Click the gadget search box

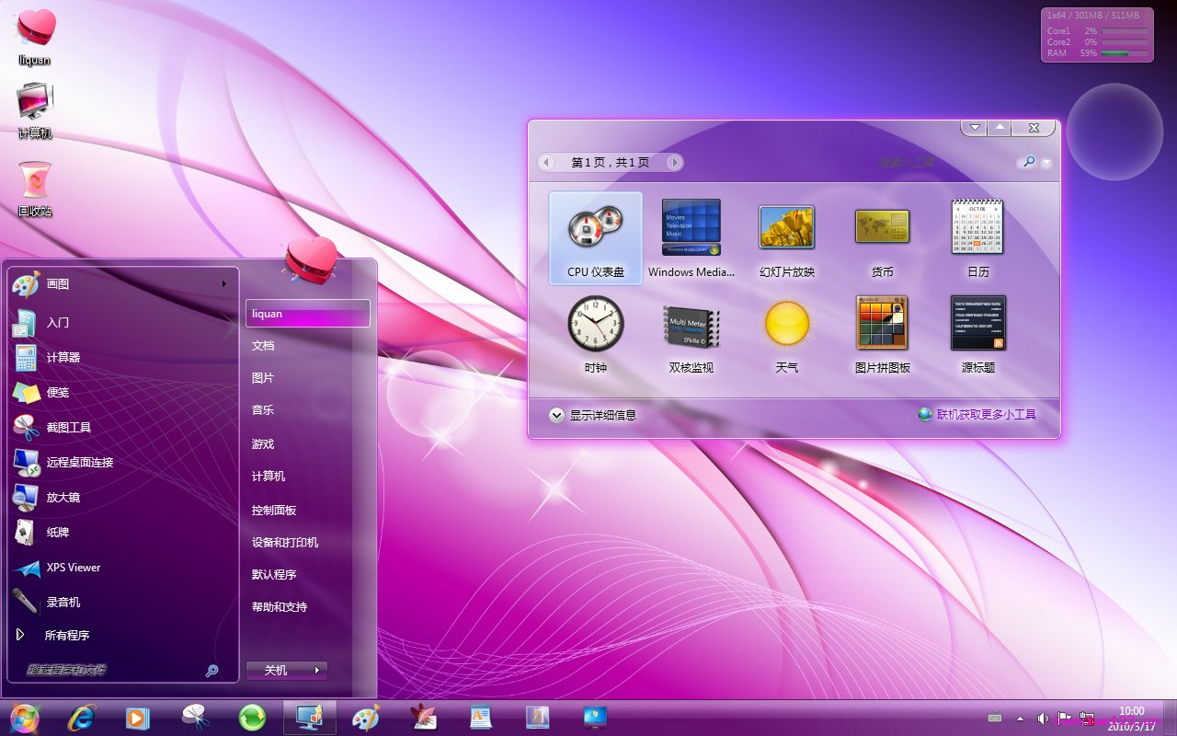pyautogui.click(x=943, y=162)
